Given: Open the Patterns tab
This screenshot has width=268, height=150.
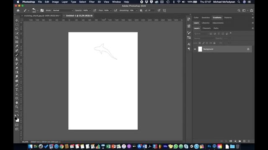Looking at the screenshot, I should (228, 17).
